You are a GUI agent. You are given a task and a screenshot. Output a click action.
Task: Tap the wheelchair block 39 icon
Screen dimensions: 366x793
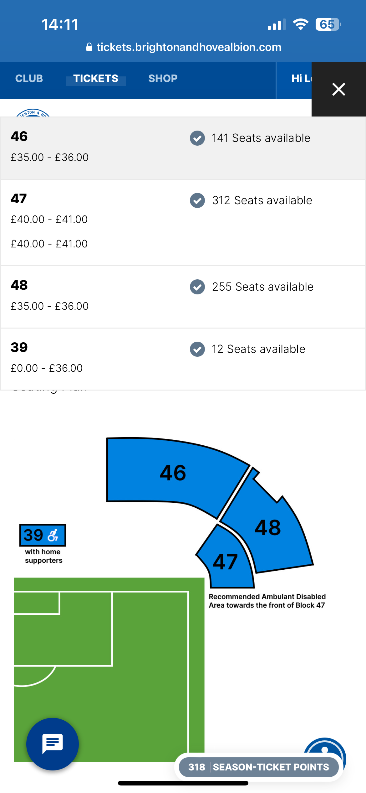tap(43, 535)
